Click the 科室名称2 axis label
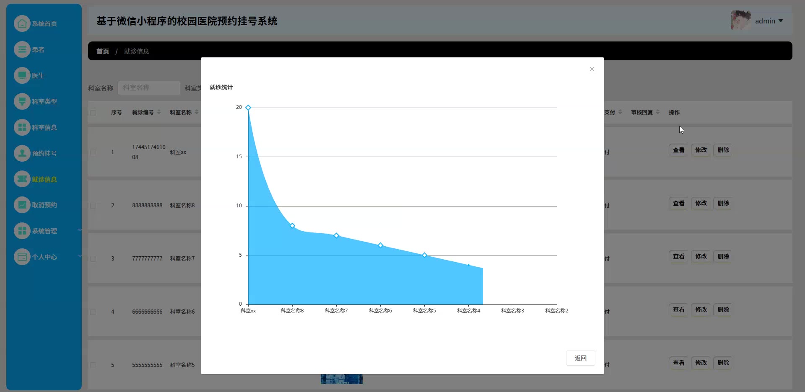Viewport: 805px width, 392px height. point(557,311)
